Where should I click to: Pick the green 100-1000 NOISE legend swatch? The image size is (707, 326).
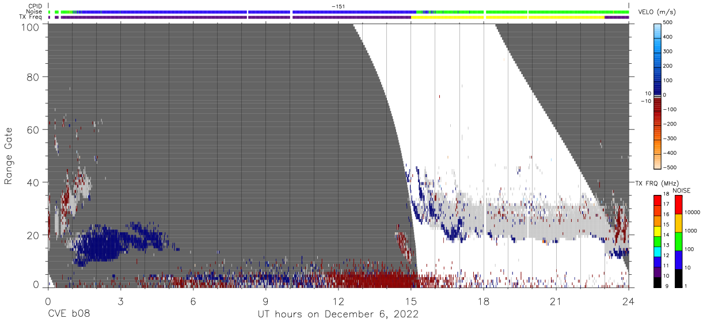[678, 241]
